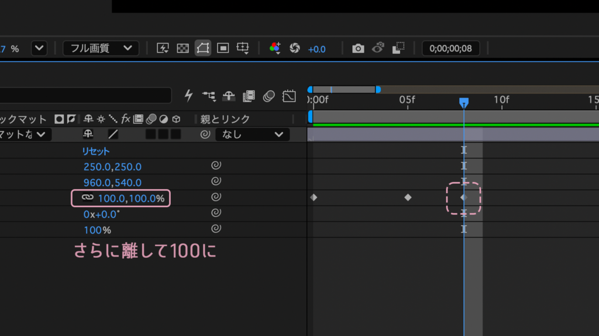
Task: Click the 親とリンク column header
Action: tap(225, 119)
